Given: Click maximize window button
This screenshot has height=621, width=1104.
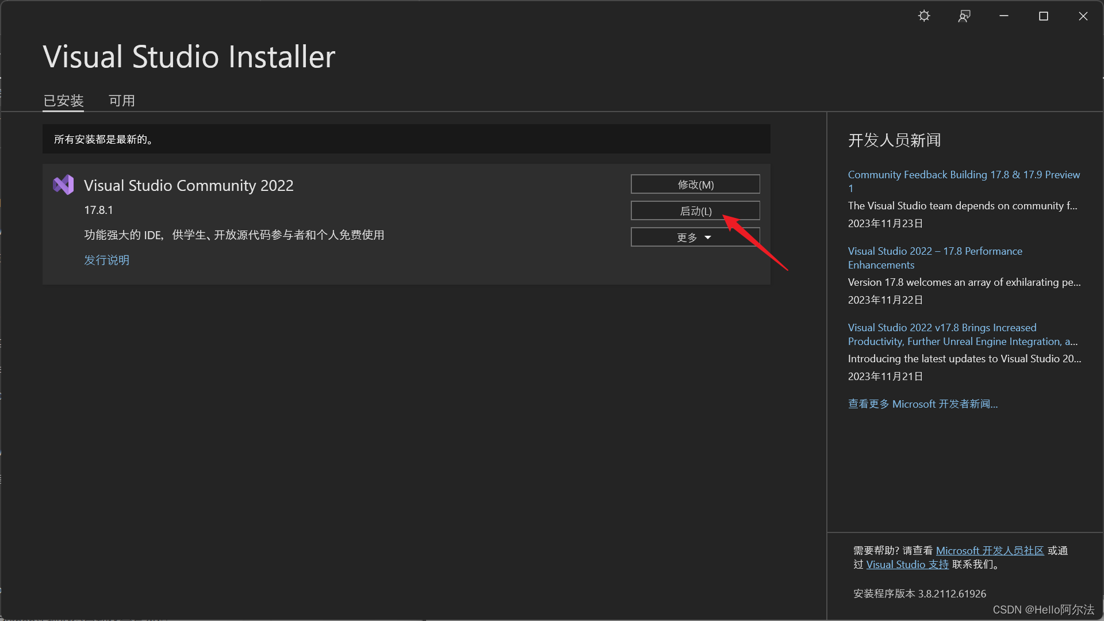Looking at the screenshot, I should tap(1044, 15).
